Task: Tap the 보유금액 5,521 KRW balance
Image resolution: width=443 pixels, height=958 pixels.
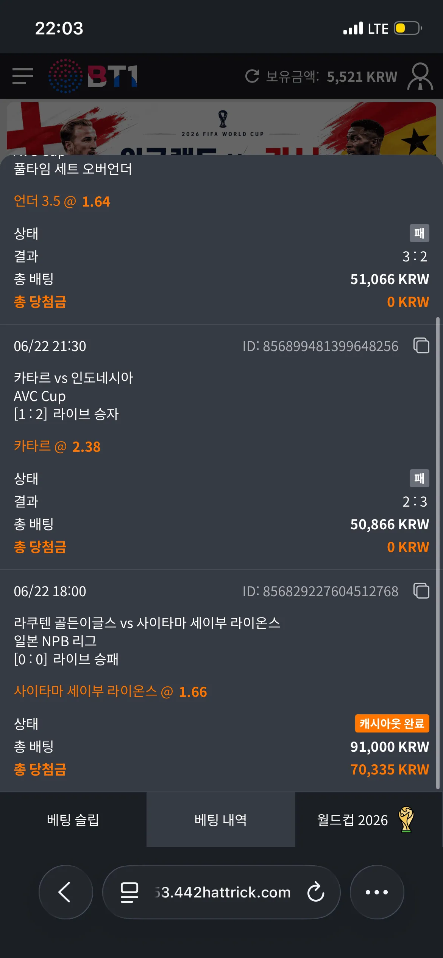Action: click(331, 77)
